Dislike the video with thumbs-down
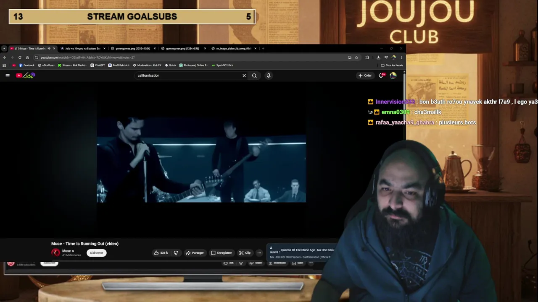538x302 pixels. click(x=176, y=253)
